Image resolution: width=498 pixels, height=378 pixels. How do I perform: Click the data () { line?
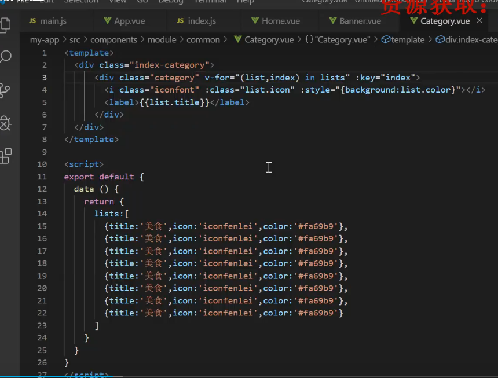(96, 189)
